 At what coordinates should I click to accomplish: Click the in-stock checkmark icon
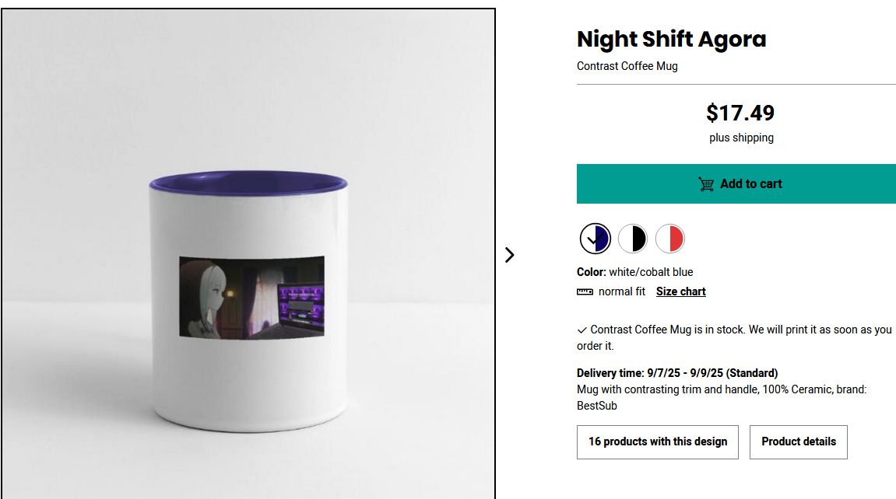[x=582, y=330]
